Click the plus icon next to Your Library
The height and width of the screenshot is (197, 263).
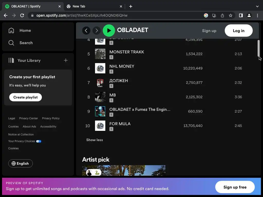[66, 60]
